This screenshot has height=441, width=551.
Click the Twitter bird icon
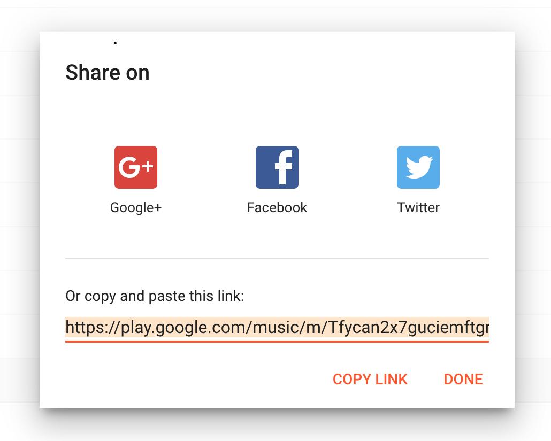click(418, 167)
